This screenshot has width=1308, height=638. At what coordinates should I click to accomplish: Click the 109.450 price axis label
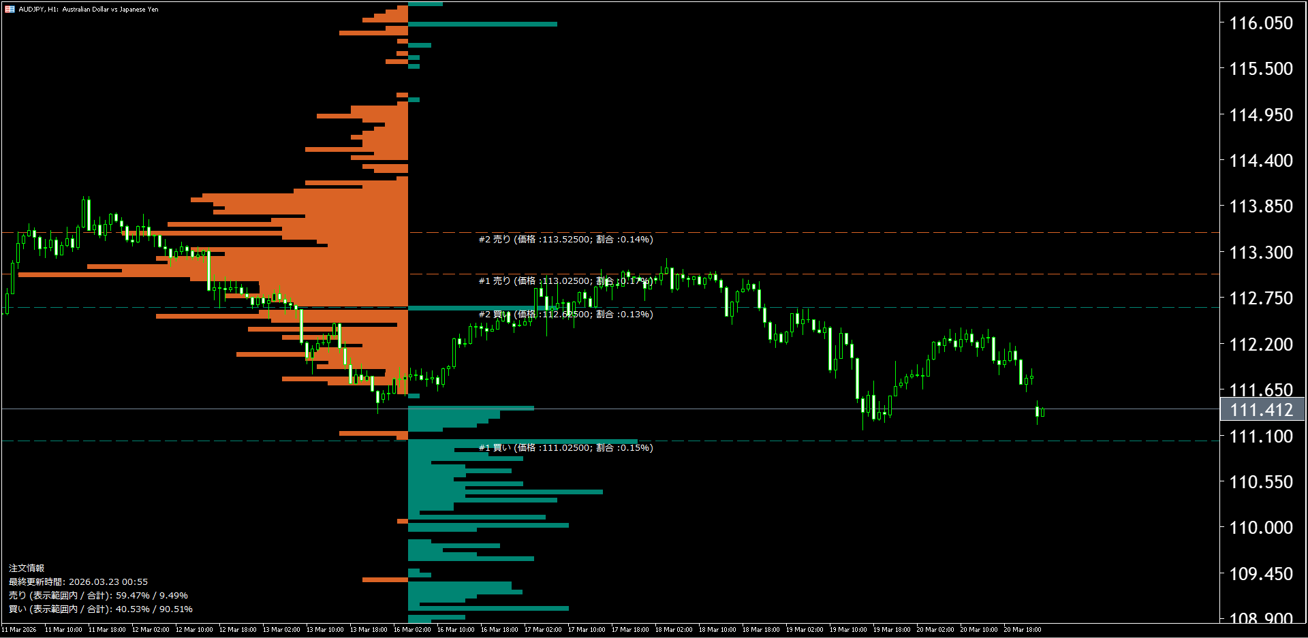pyautogui.click(x=1260, y=574)
